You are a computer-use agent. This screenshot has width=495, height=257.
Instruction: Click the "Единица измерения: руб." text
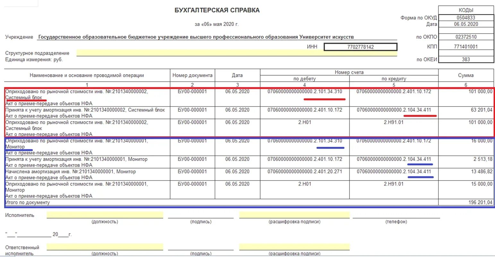[x=34, y=60]
